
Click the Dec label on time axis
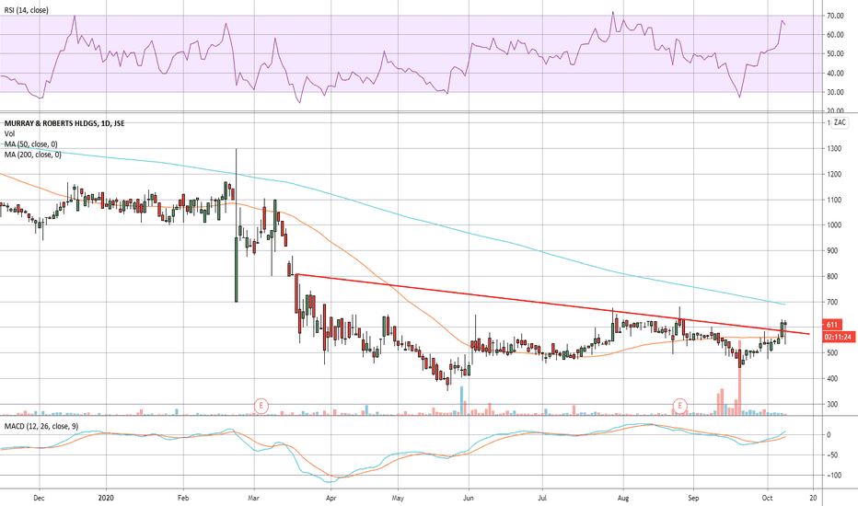39,499
